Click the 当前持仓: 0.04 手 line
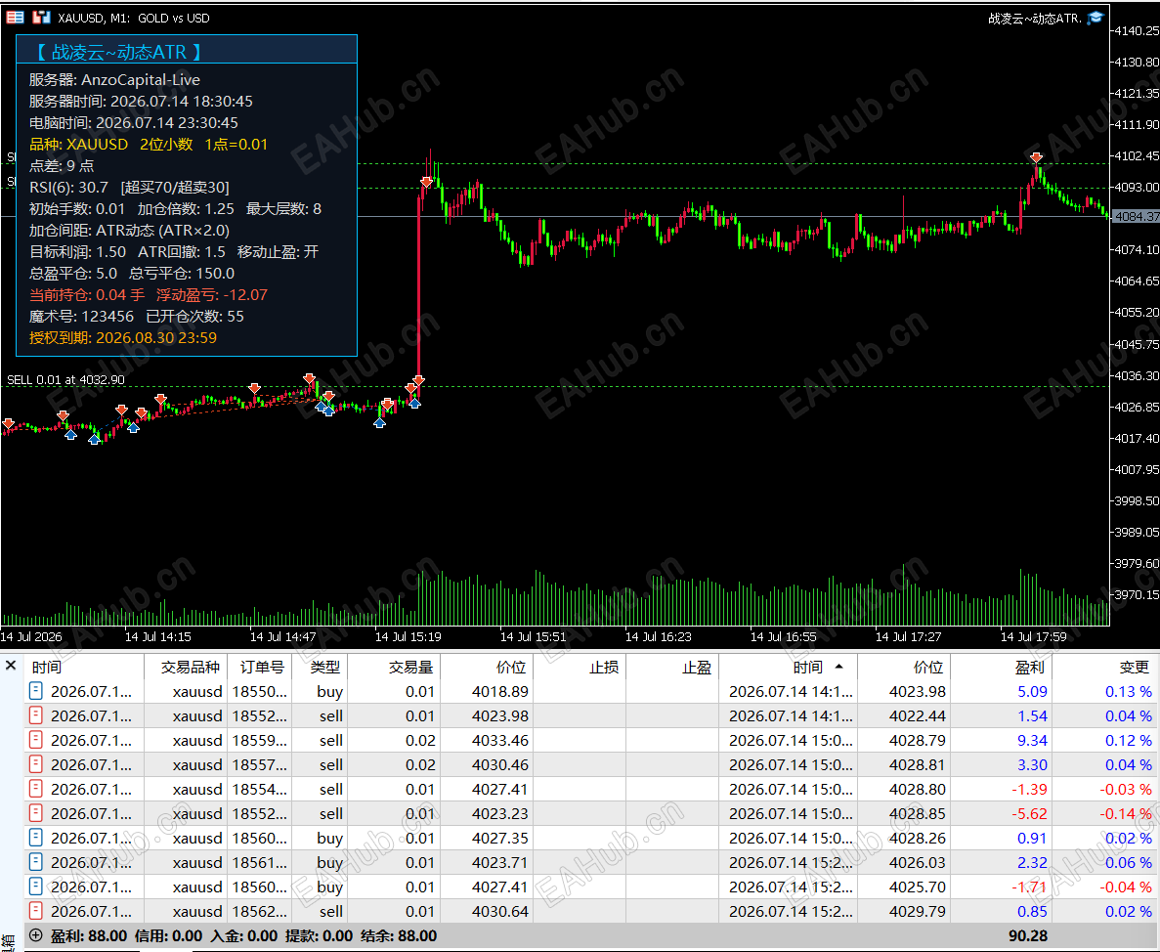1160x952 pixels. (x=87, y=295)
